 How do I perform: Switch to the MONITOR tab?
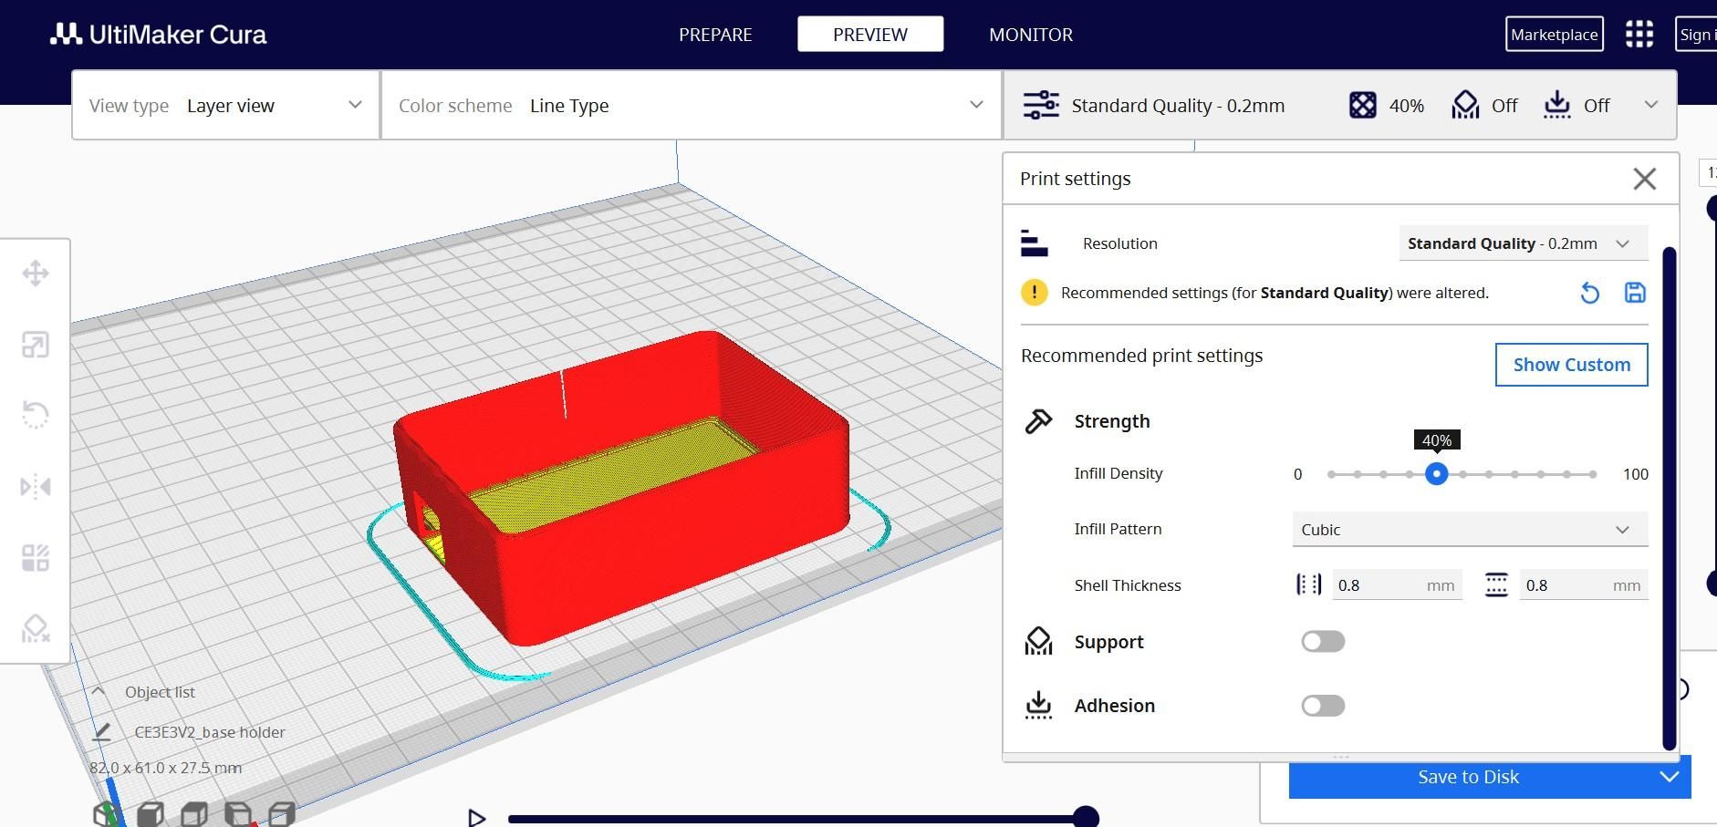(1031, 35)
